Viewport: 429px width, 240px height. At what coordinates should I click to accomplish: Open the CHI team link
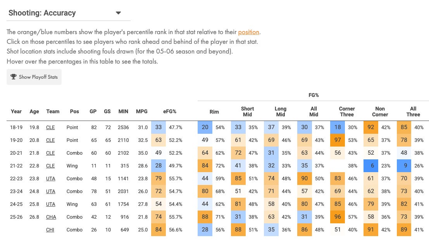tap(50, 230)
